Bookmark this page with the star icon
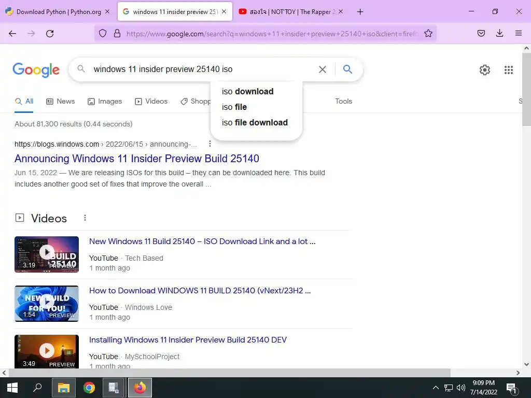 click(x=428, y=33)
